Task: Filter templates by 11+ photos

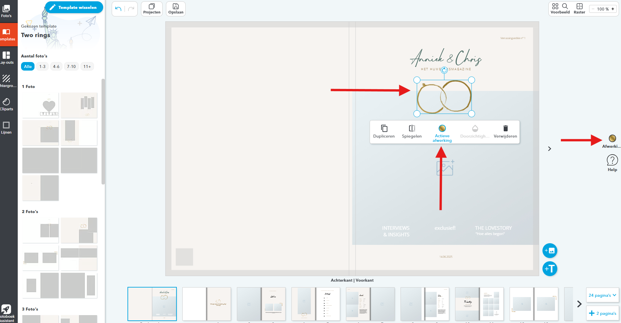Action: coord(87,66)
